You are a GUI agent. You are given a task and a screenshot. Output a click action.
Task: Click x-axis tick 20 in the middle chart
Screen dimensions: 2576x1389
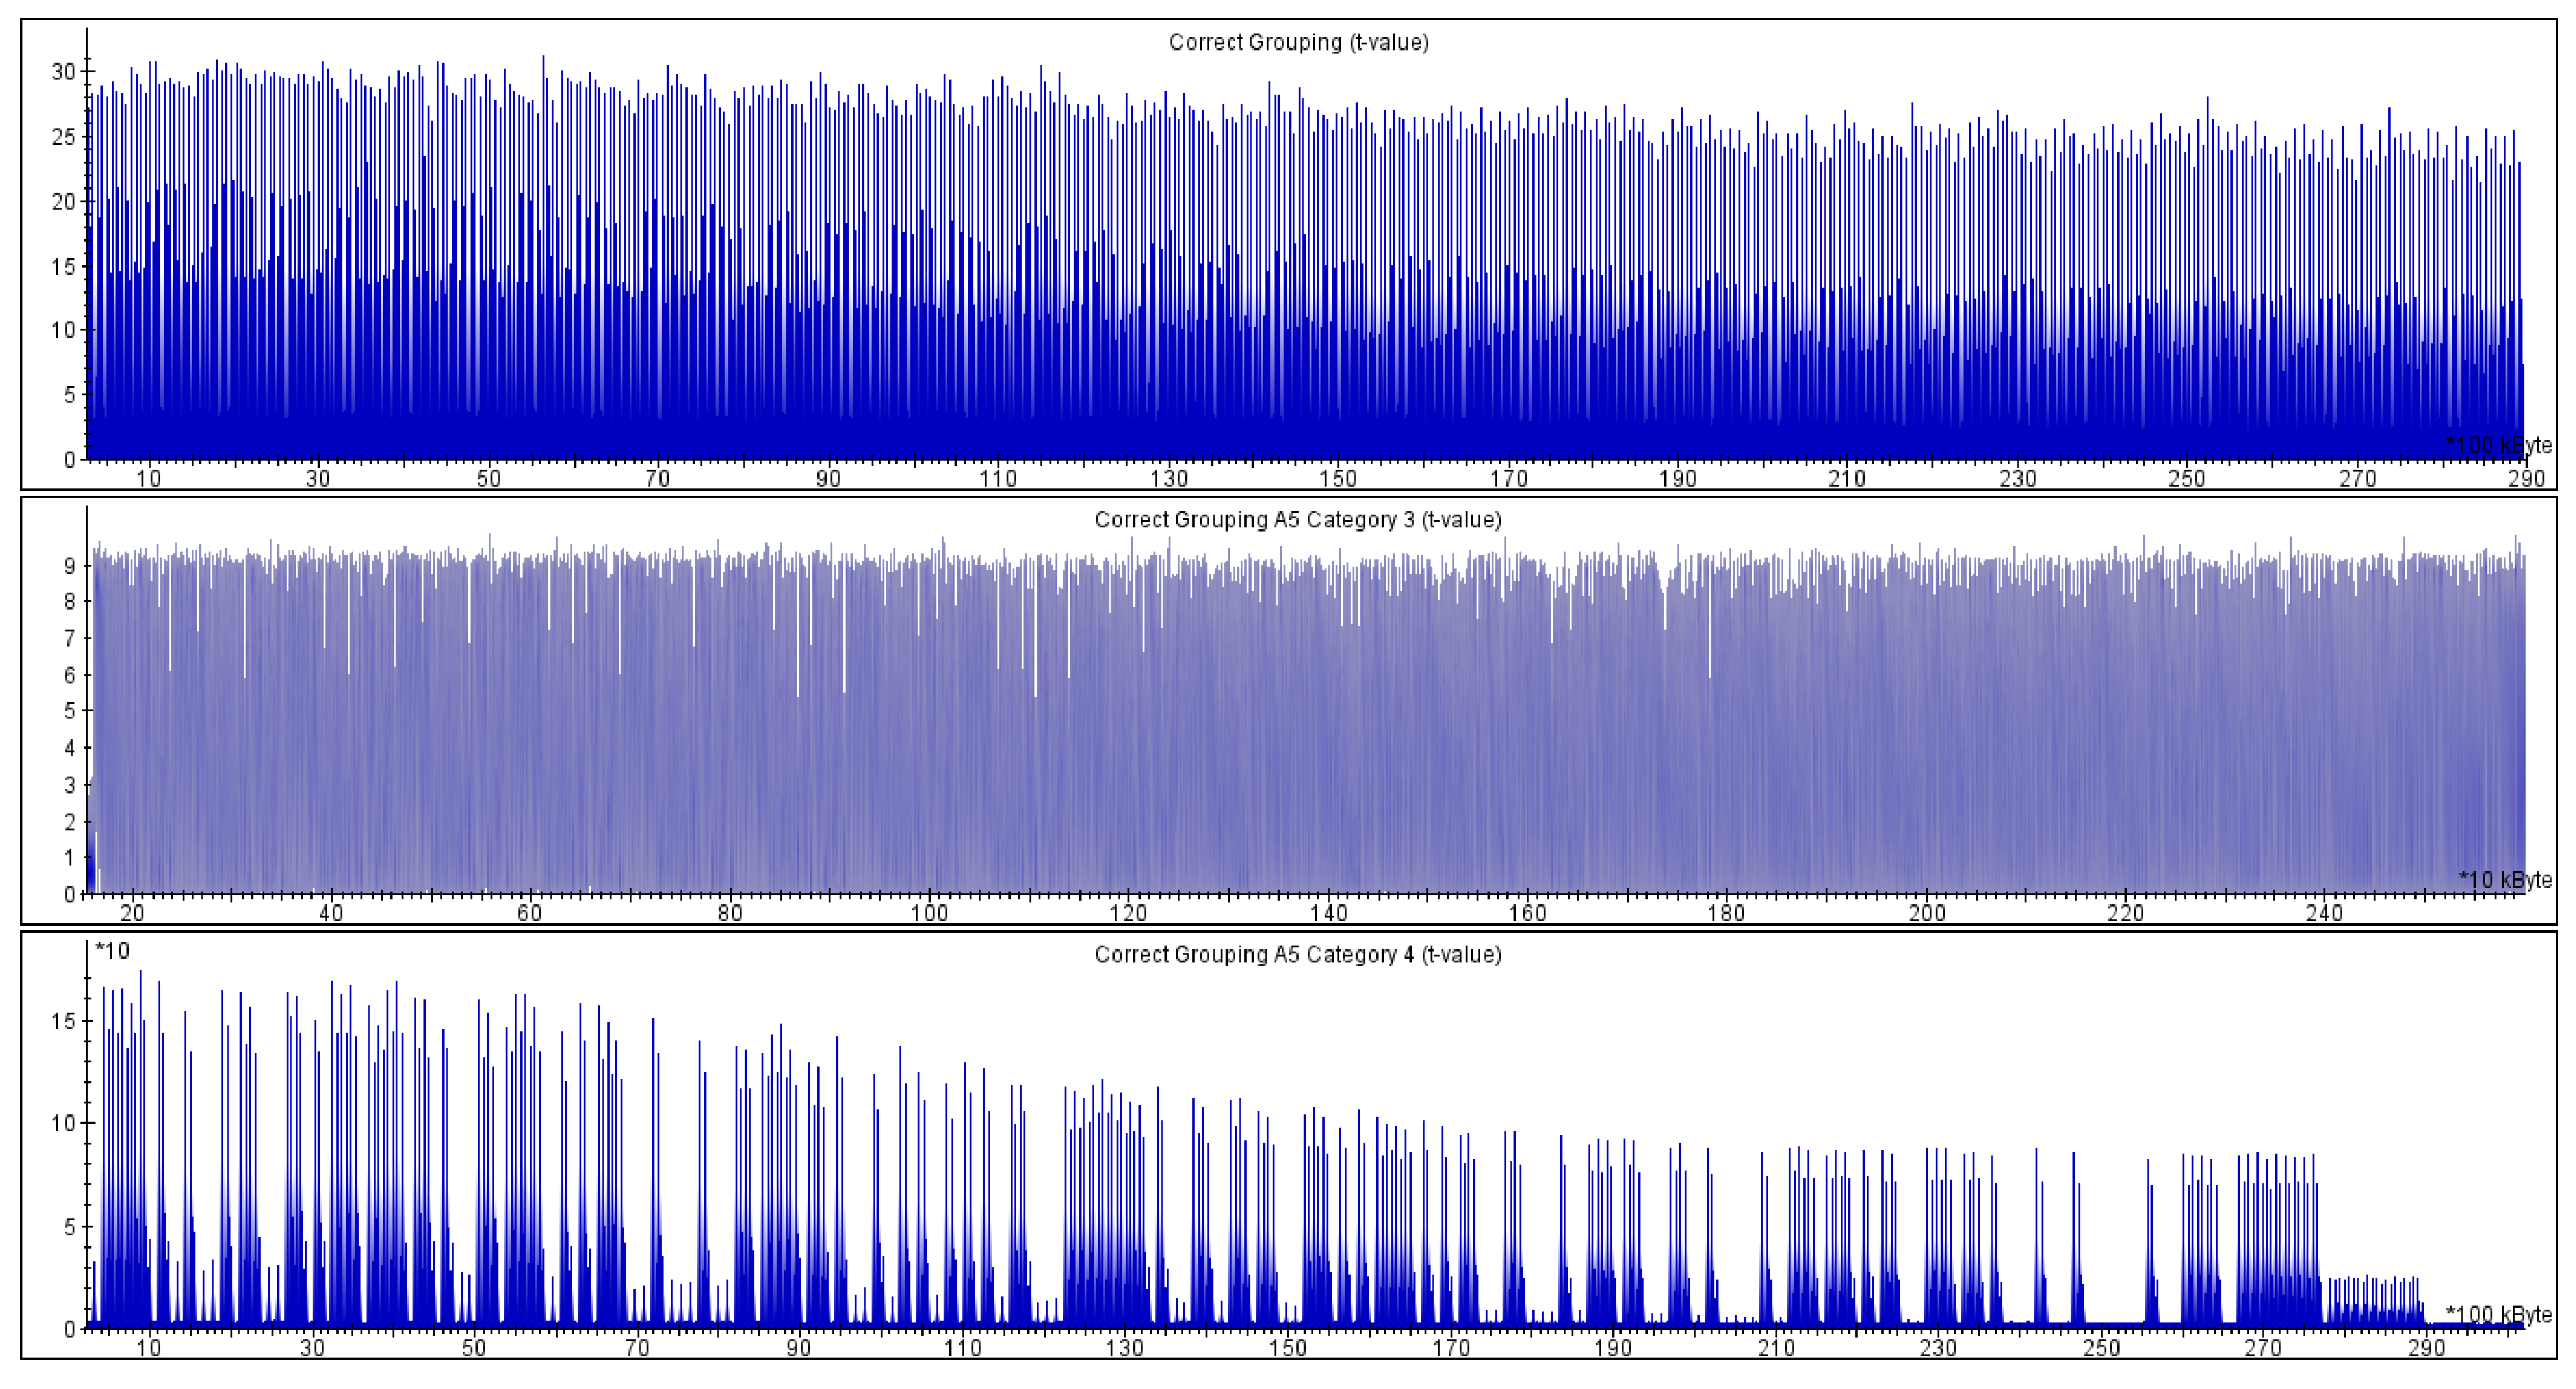pos(132,913)
